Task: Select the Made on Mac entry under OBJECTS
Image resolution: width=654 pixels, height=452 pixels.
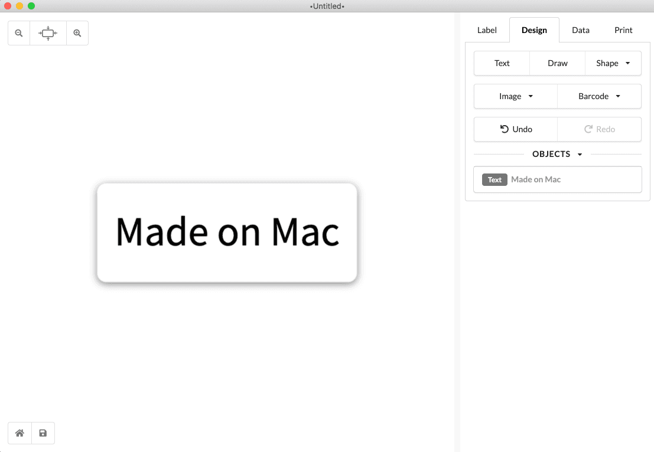Action: [536, 179]
